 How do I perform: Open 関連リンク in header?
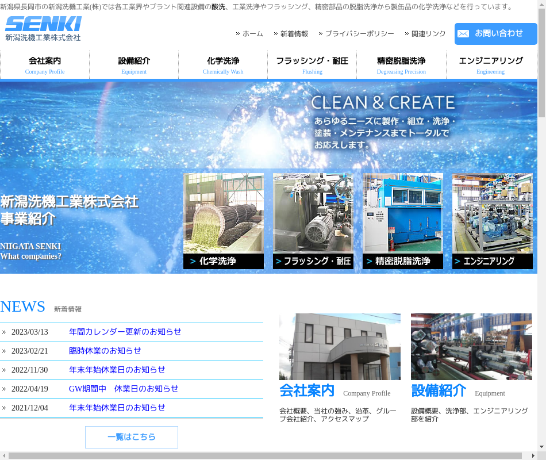coord(428,34)
